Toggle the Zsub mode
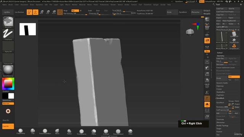The height and width of the screenshot is (137, 244). point(98,11)
